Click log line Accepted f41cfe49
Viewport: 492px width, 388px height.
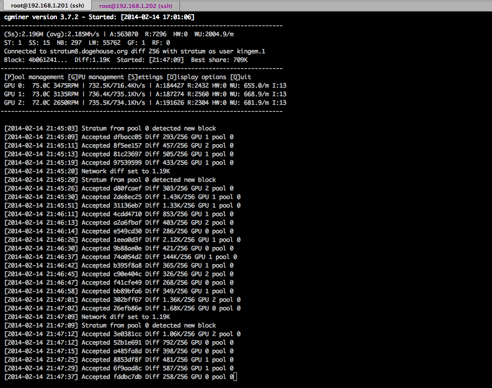click(119, 283)
